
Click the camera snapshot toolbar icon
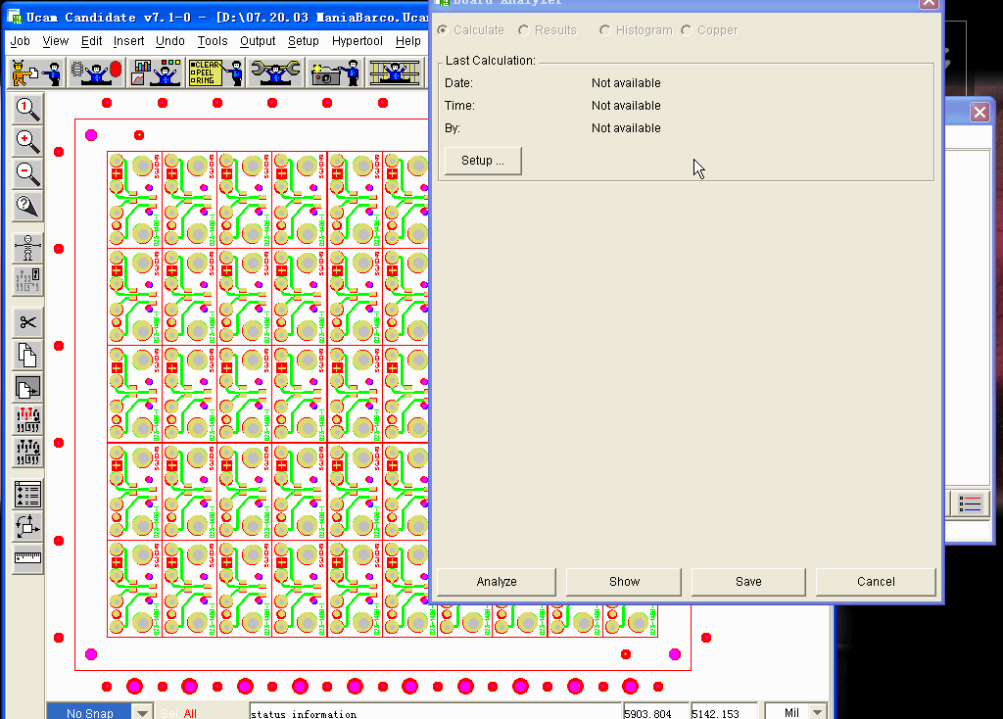(x=335, y=72)
